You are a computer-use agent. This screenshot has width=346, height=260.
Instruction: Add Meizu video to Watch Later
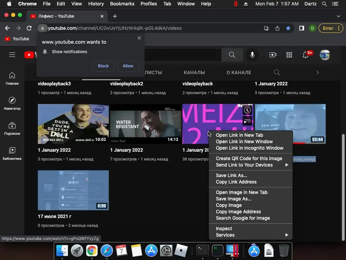pyautogui.click(x=247, y=110)
